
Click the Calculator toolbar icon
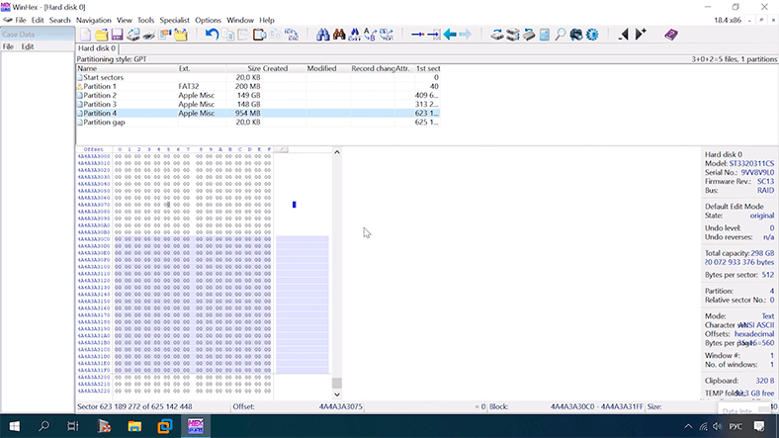tap(545, 35)
